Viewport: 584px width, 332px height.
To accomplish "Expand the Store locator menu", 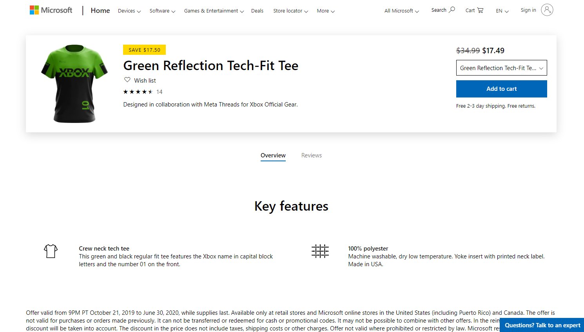I will [x=291, y=11].
